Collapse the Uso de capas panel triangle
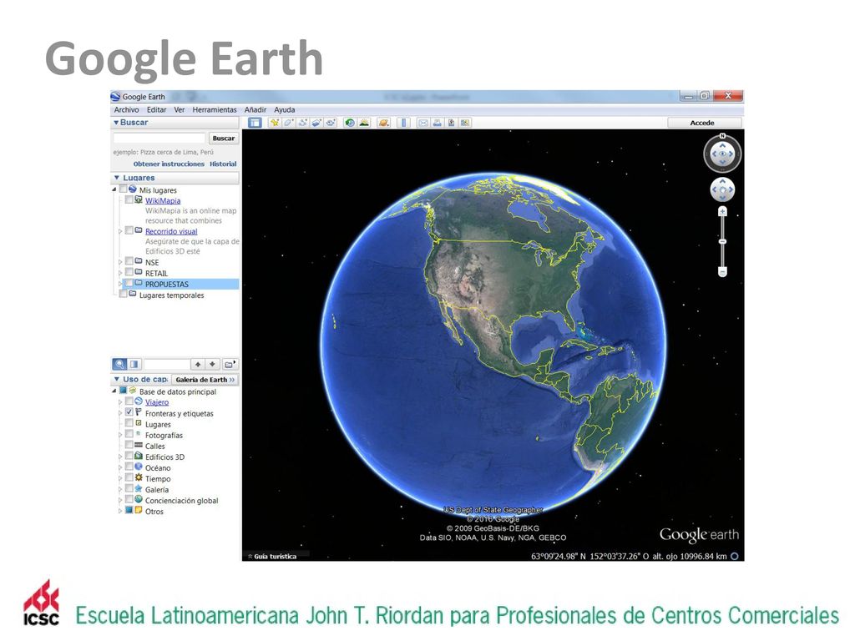 click(117, 380)
